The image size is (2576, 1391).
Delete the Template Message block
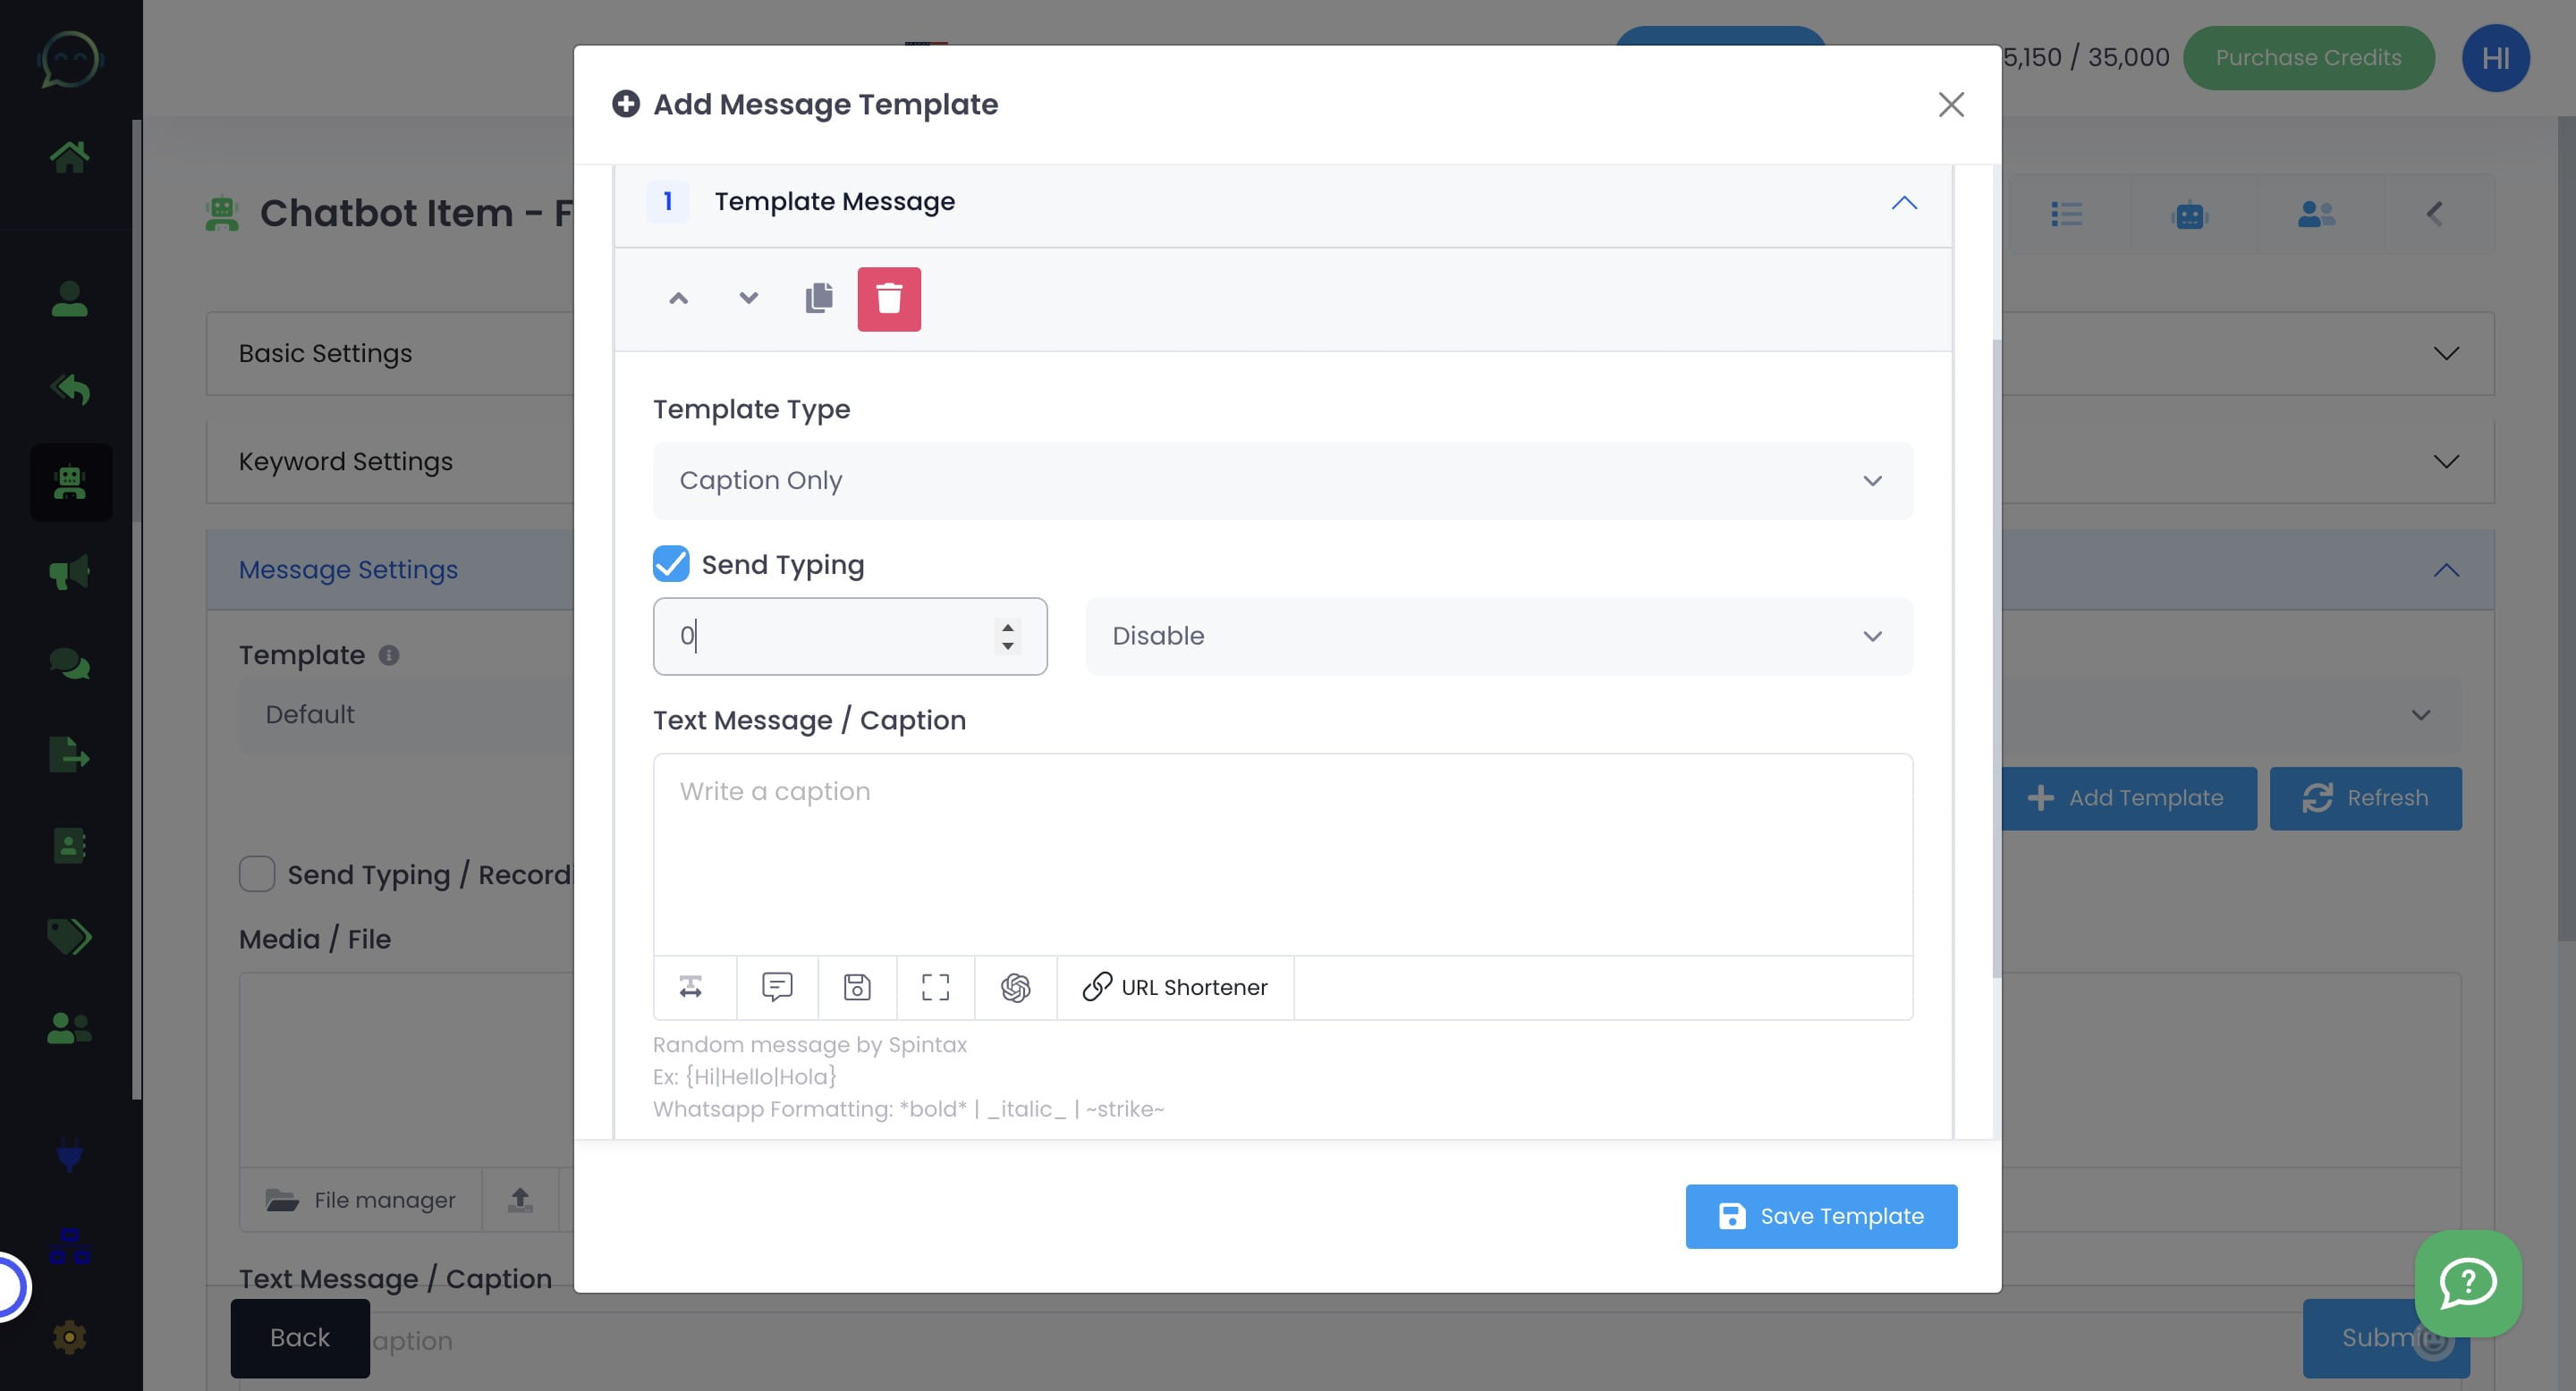(889, 298)
